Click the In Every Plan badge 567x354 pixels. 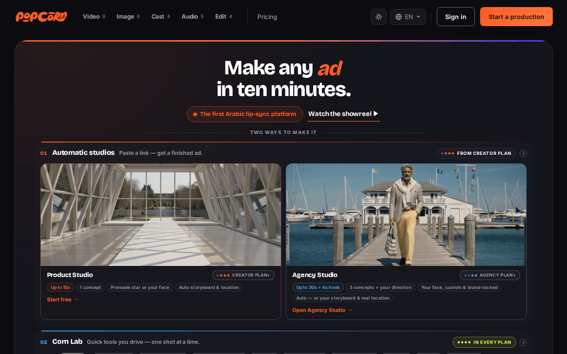click(x=485, y=342)
